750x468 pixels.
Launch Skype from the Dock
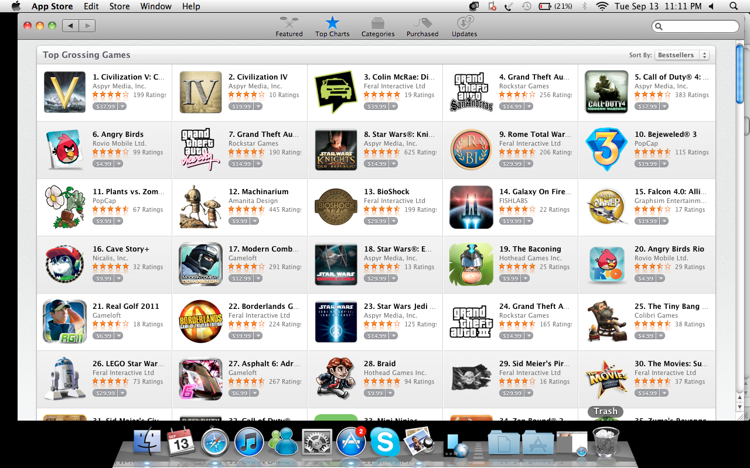pos(385,442)
